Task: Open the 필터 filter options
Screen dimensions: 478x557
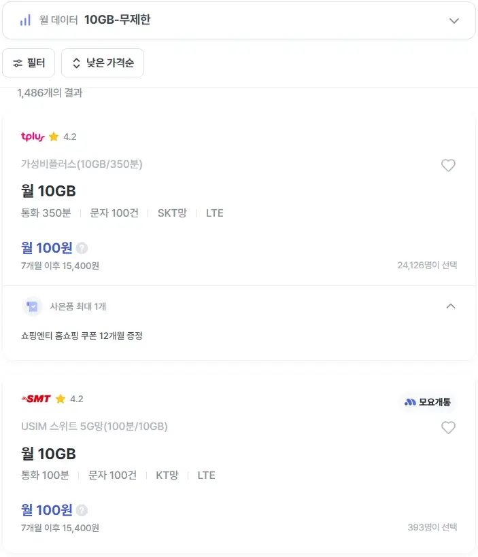Action: point(29,63)
